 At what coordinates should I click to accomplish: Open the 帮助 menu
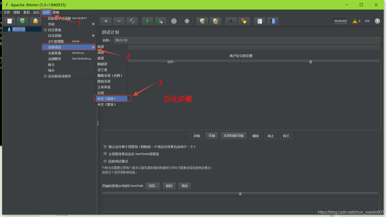point(56,12)
